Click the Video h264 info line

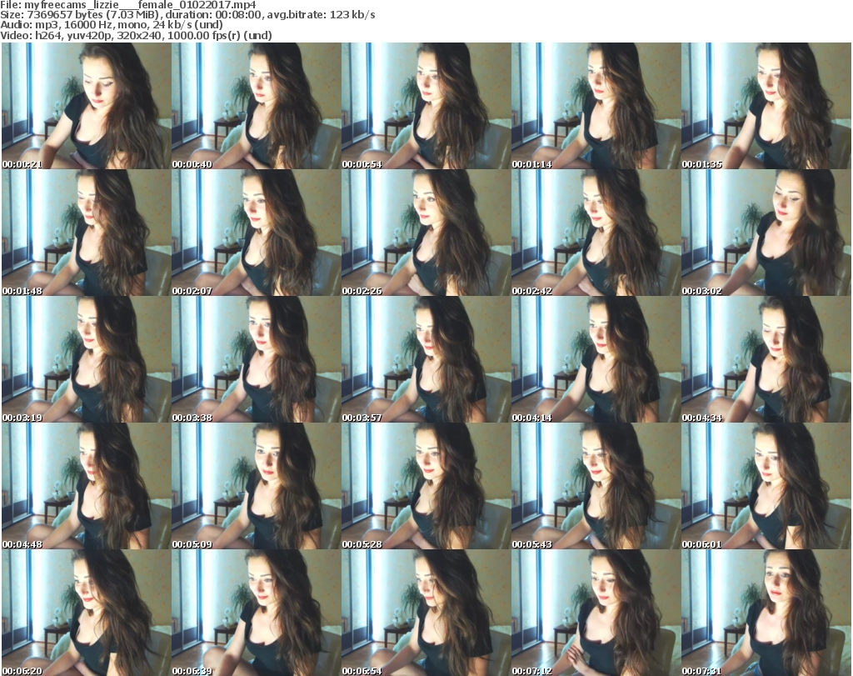tap(136, 35)
